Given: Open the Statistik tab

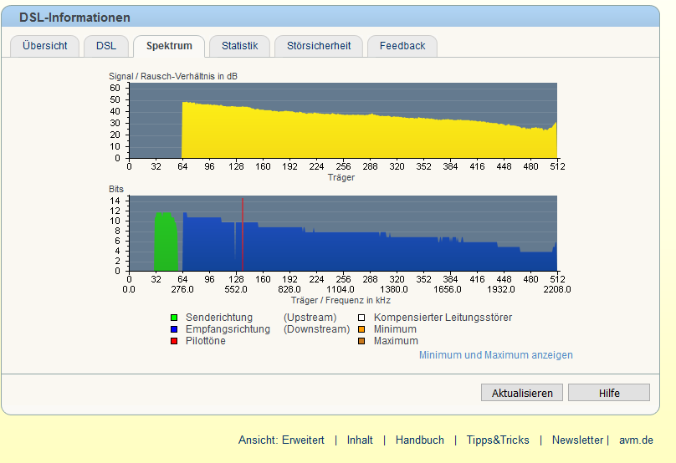Looking at the screenshot, I should click(240, 46).
